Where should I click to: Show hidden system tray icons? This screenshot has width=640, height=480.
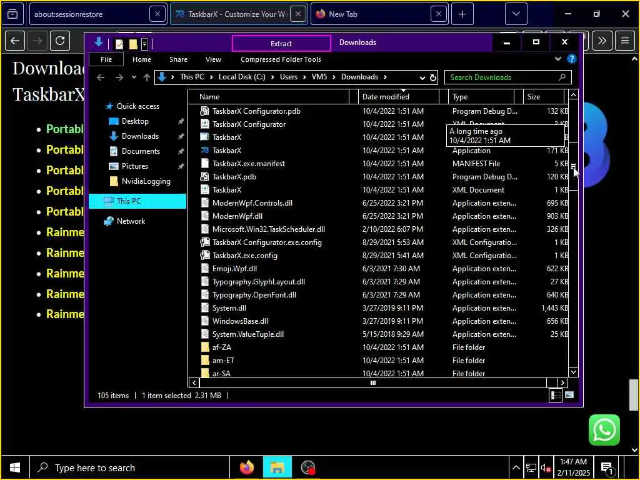tap(516, 467)
